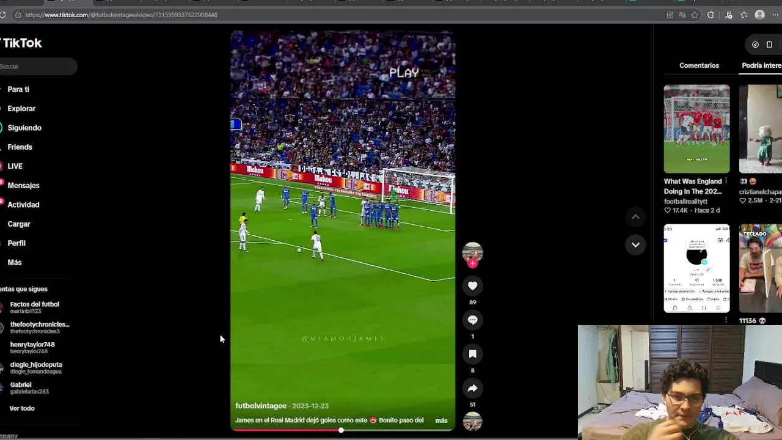This screenshot has width=782, height=440.
Task: Open the LIVE section
Action: pos(15,166)
